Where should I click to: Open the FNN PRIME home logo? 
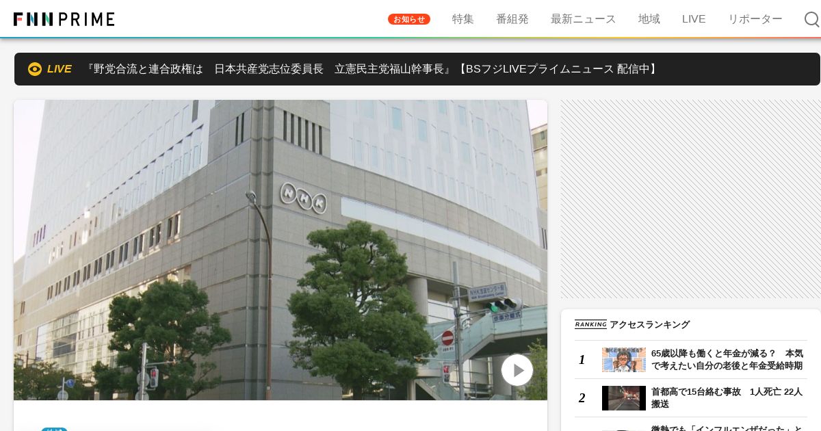(x=64, y=19)
